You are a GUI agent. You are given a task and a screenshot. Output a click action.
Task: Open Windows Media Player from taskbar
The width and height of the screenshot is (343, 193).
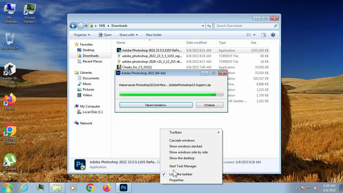pos(73,188)
